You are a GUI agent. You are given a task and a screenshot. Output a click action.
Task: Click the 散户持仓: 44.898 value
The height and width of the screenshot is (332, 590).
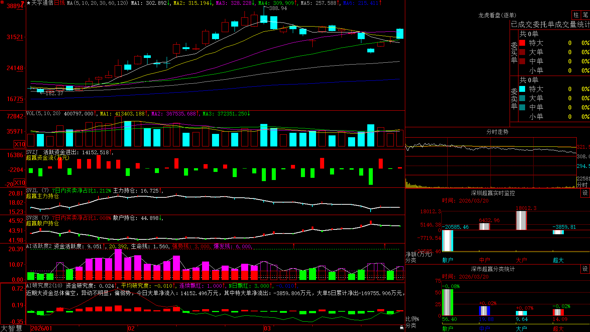point(138,218)
